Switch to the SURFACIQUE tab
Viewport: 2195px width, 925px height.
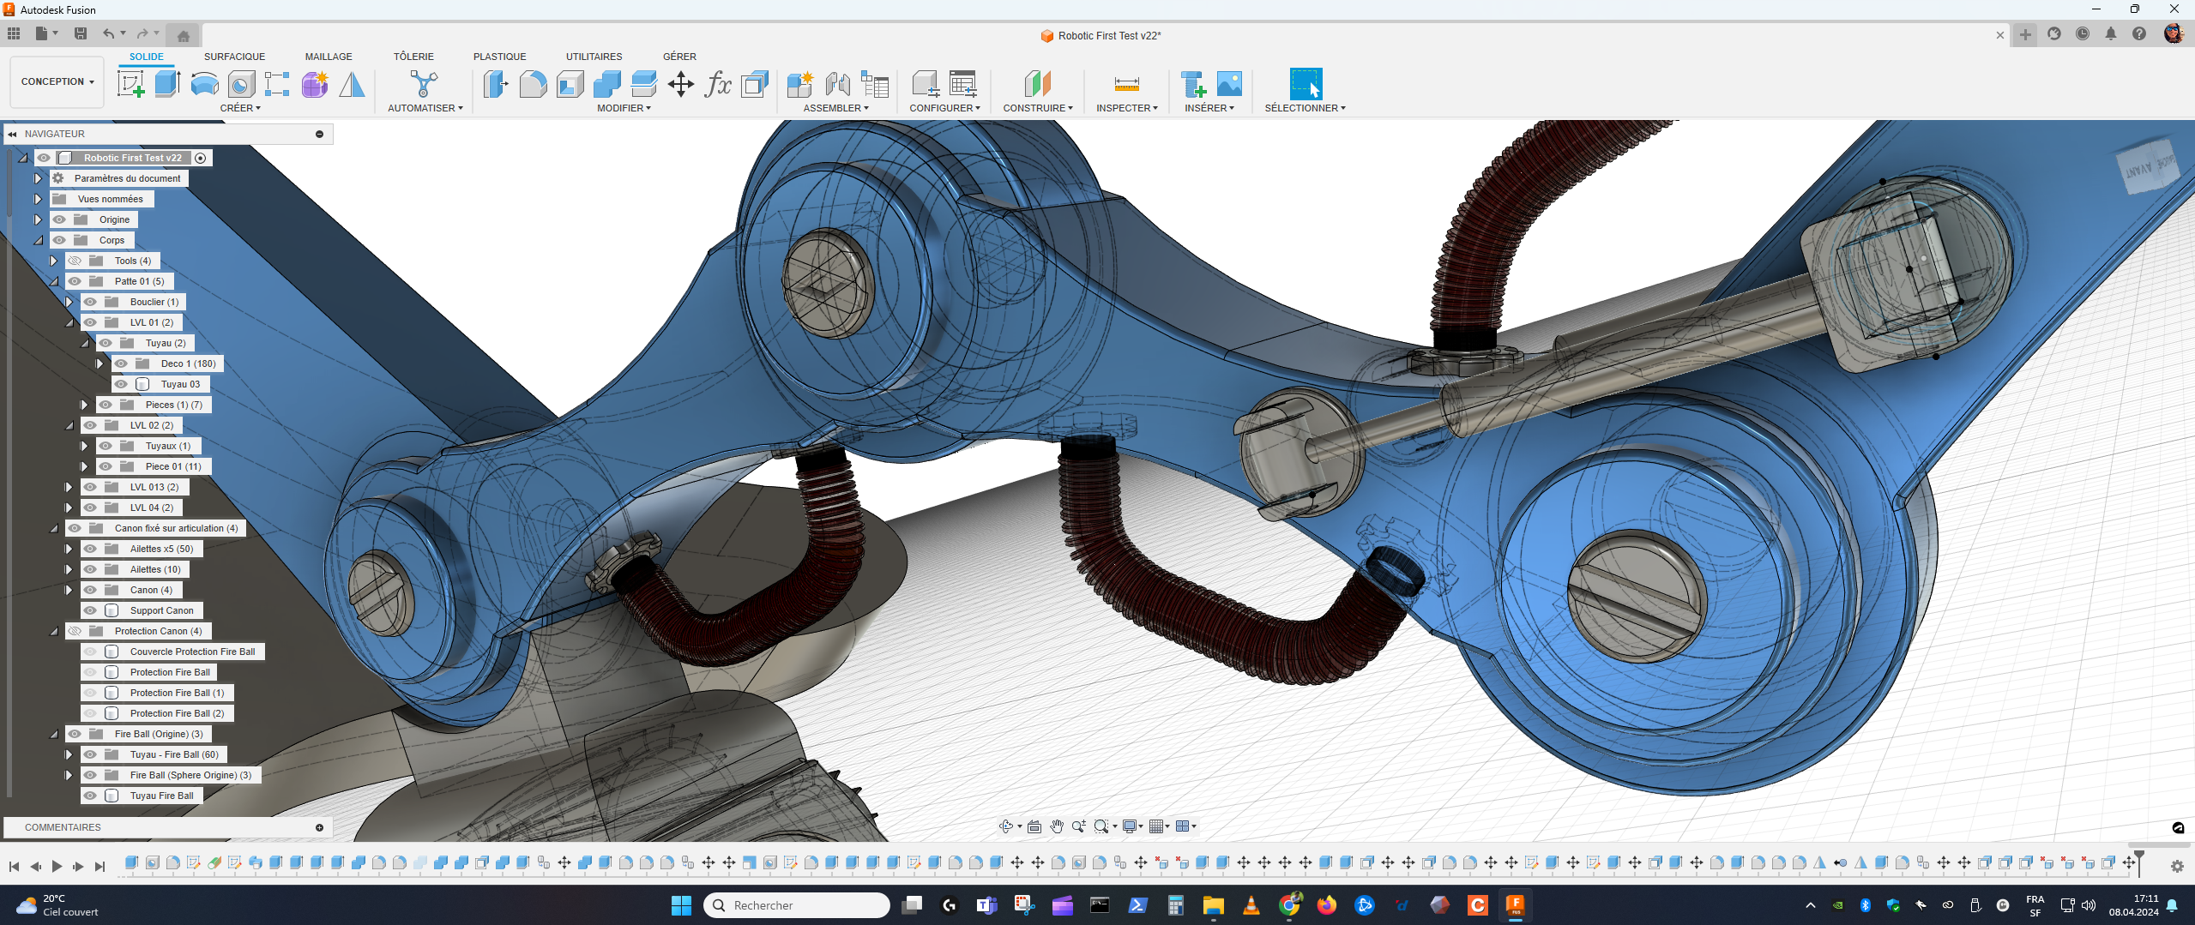(x=234, y=57)
